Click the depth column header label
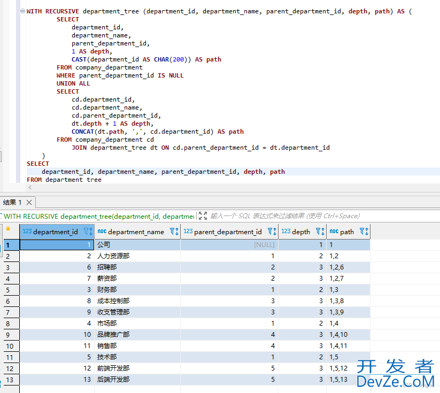This screenshot has width=440, height=393. (x=301, y=232)
